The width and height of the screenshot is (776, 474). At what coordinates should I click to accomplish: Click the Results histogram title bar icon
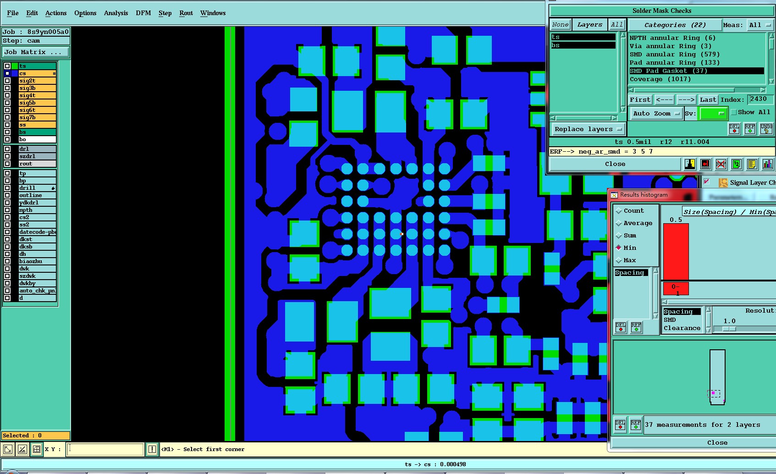click(614, 195)
